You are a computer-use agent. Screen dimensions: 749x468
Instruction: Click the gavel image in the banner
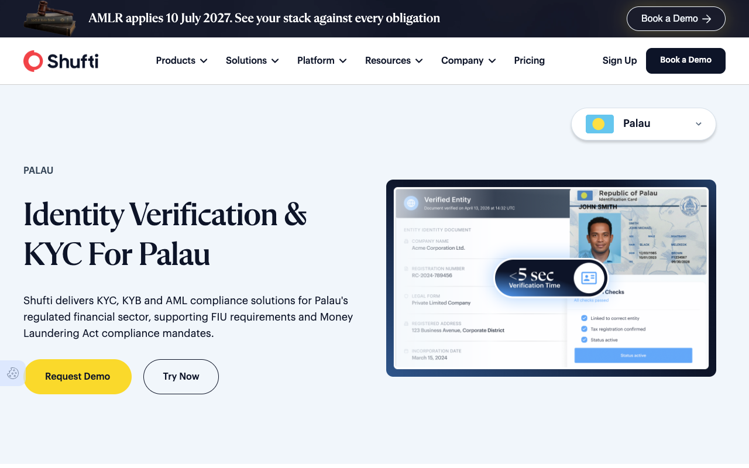pyautogui.click(x=50, y=18)
